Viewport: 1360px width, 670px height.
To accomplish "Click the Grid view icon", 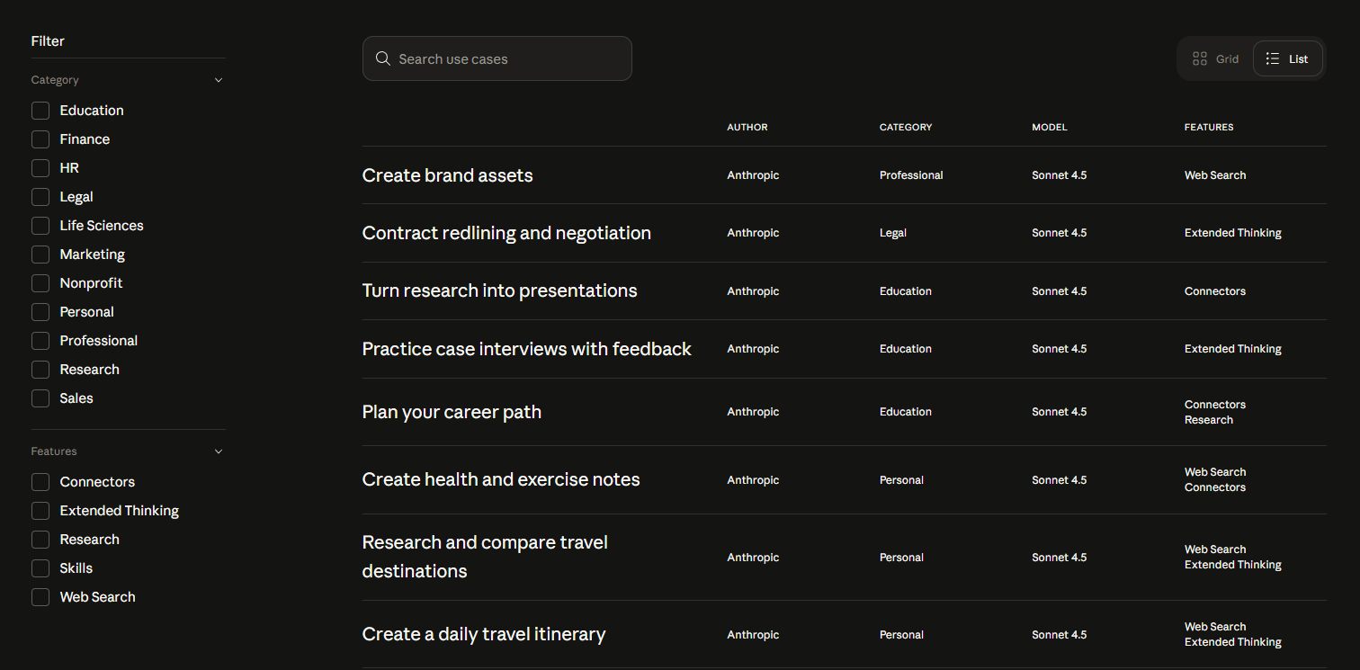I will (x=1199, y=58).
